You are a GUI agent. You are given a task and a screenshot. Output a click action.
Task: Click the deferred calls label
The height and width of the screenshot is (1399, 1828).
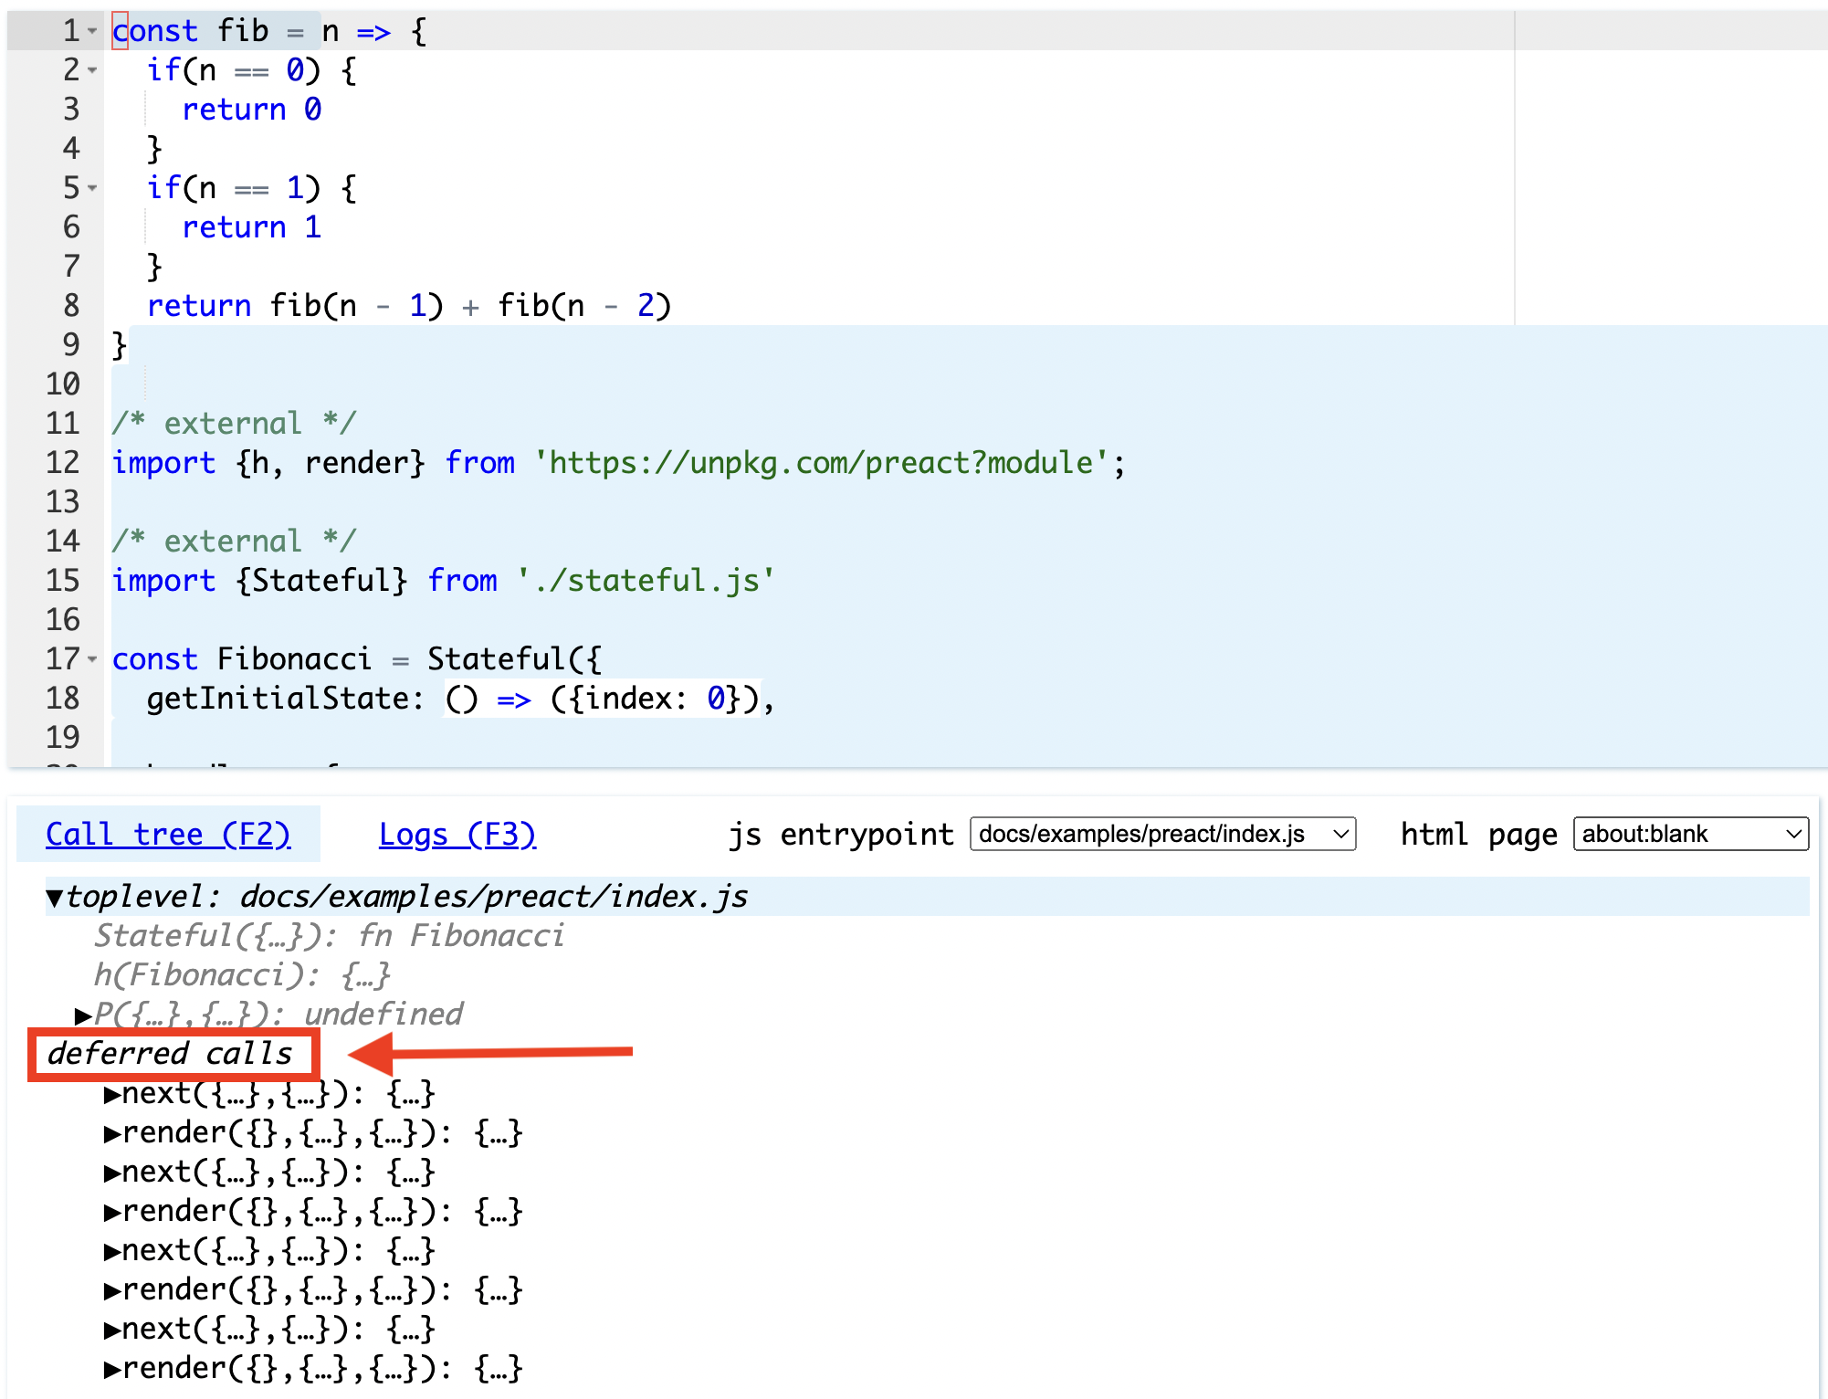(170, 1054)
